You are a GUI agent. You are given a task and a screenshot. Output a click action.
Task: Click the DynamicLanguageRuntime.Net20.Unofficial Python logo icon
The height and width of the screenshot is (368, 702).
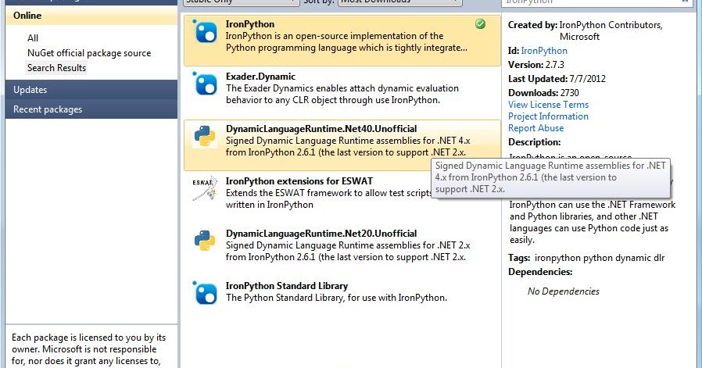tap(205, 241)
